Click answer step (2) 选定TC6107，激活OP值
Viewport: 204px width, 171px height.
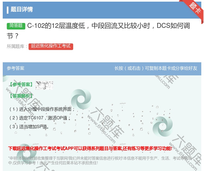click(40, 118)
